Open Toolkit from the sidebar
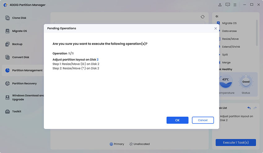Screen dimensions: 263x153 coord(17,111)
